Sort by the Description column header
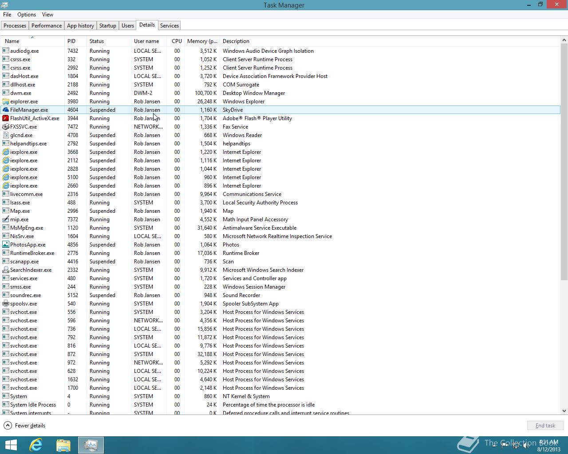 390,41
